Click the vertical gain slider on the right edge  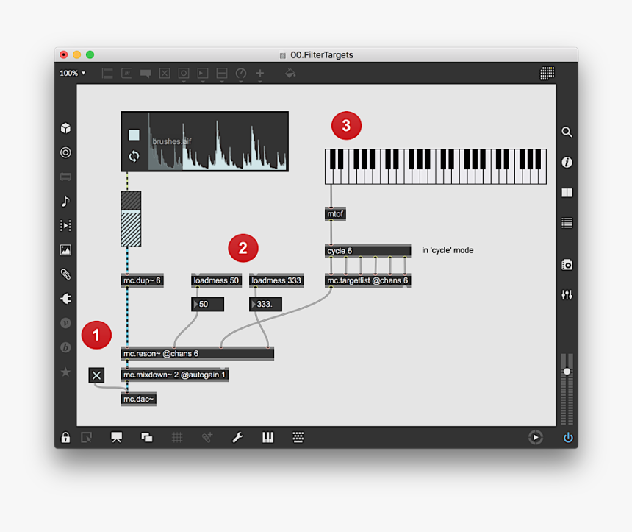click(567, 370)
